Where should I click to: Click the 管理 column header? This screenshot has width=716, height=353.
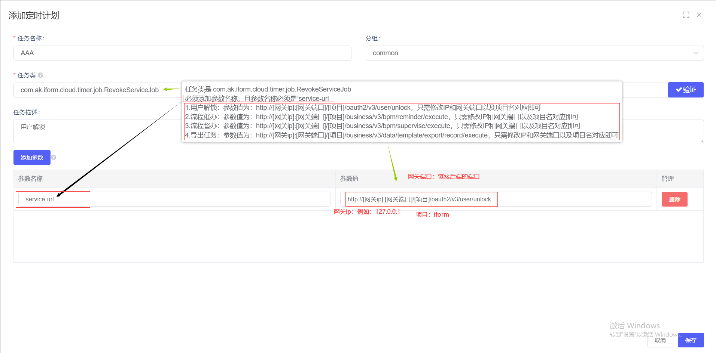click(667, 179)
